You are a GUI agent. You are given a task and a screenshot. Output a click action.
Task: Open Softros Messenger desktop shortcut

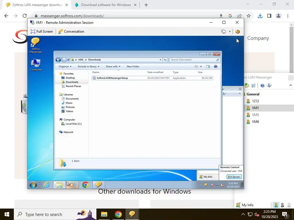pos(35,45)
